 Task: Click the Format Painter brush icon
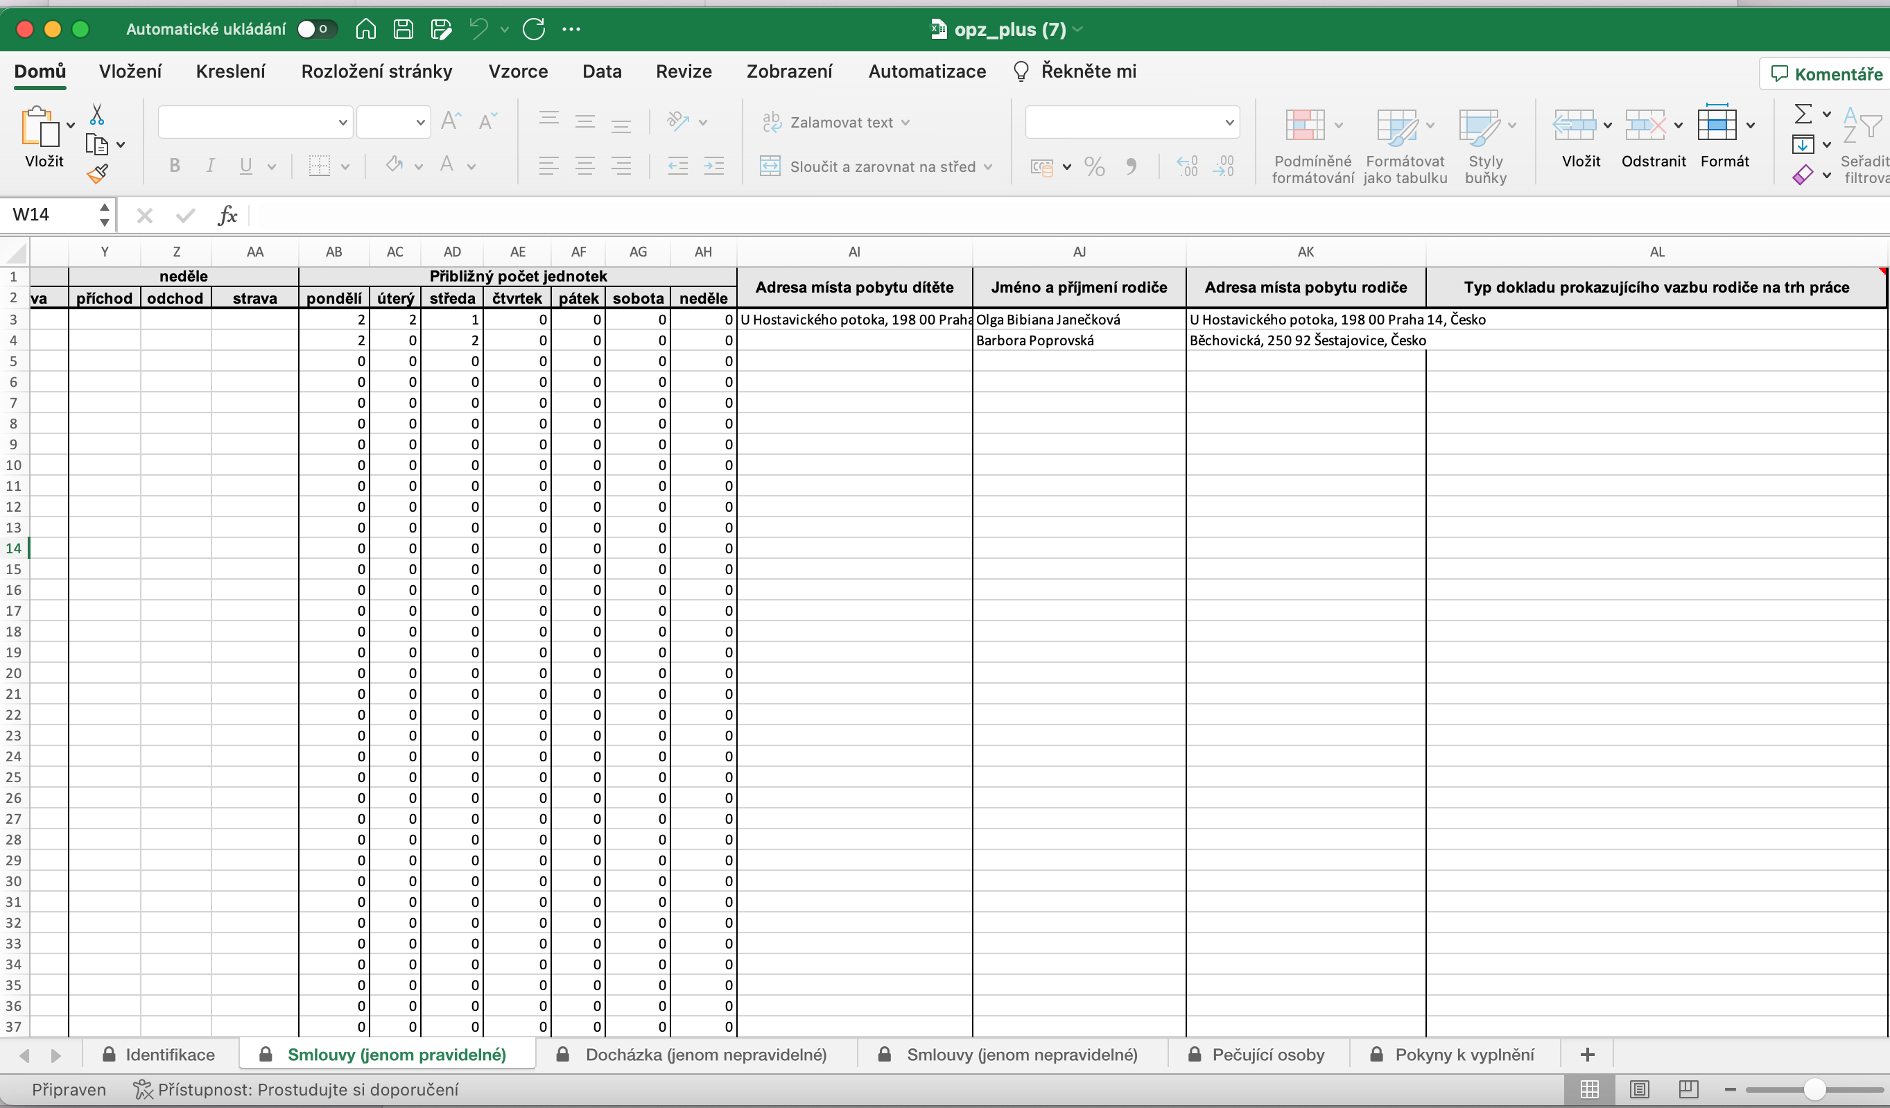tap(98, 175)
